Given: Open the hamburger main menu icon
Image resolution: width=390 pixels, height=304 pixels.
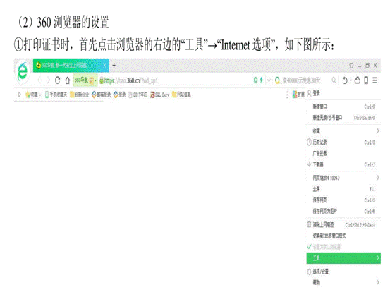Looking at the screenshot, I should tap(374, 80).
